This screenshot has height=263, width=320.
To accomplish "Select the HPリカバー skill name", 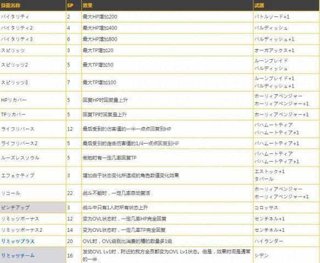I will (x=14, y=100).
